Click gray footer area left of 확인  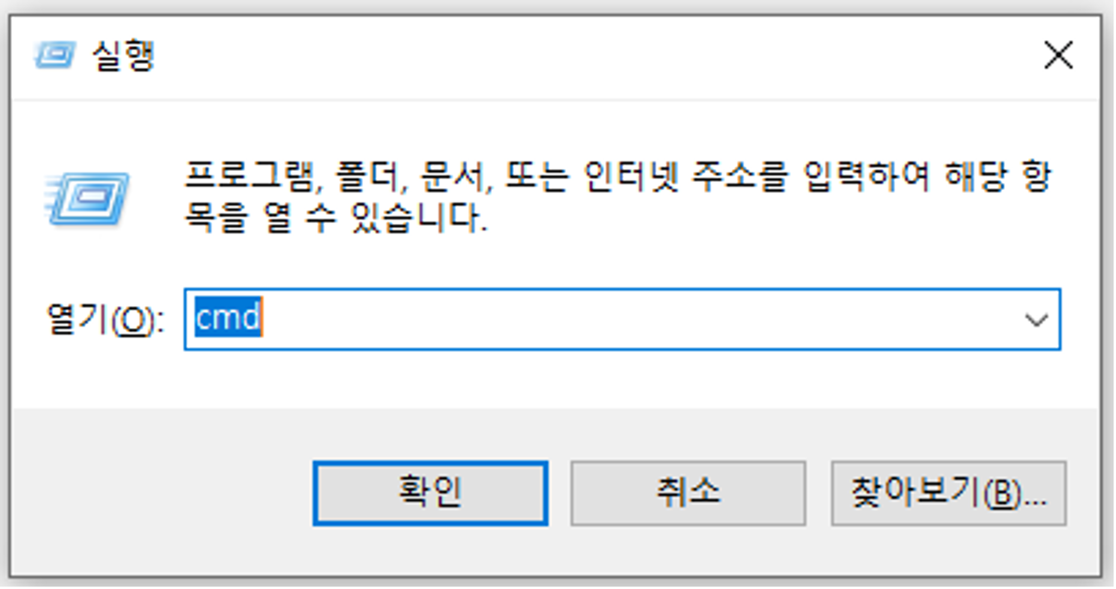(162, 494)
